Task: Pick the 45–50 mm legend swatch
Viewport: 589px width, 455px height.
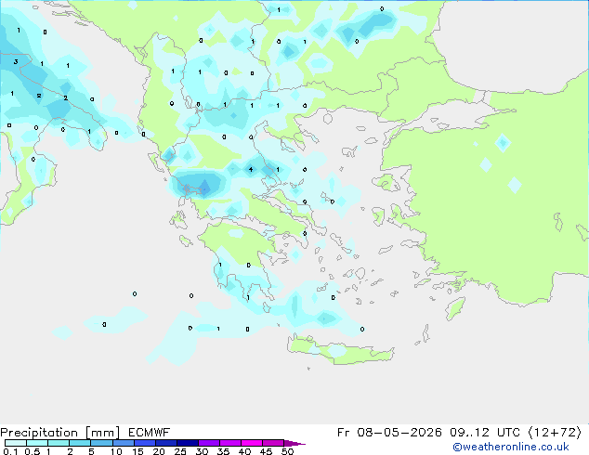Action: 273,443
